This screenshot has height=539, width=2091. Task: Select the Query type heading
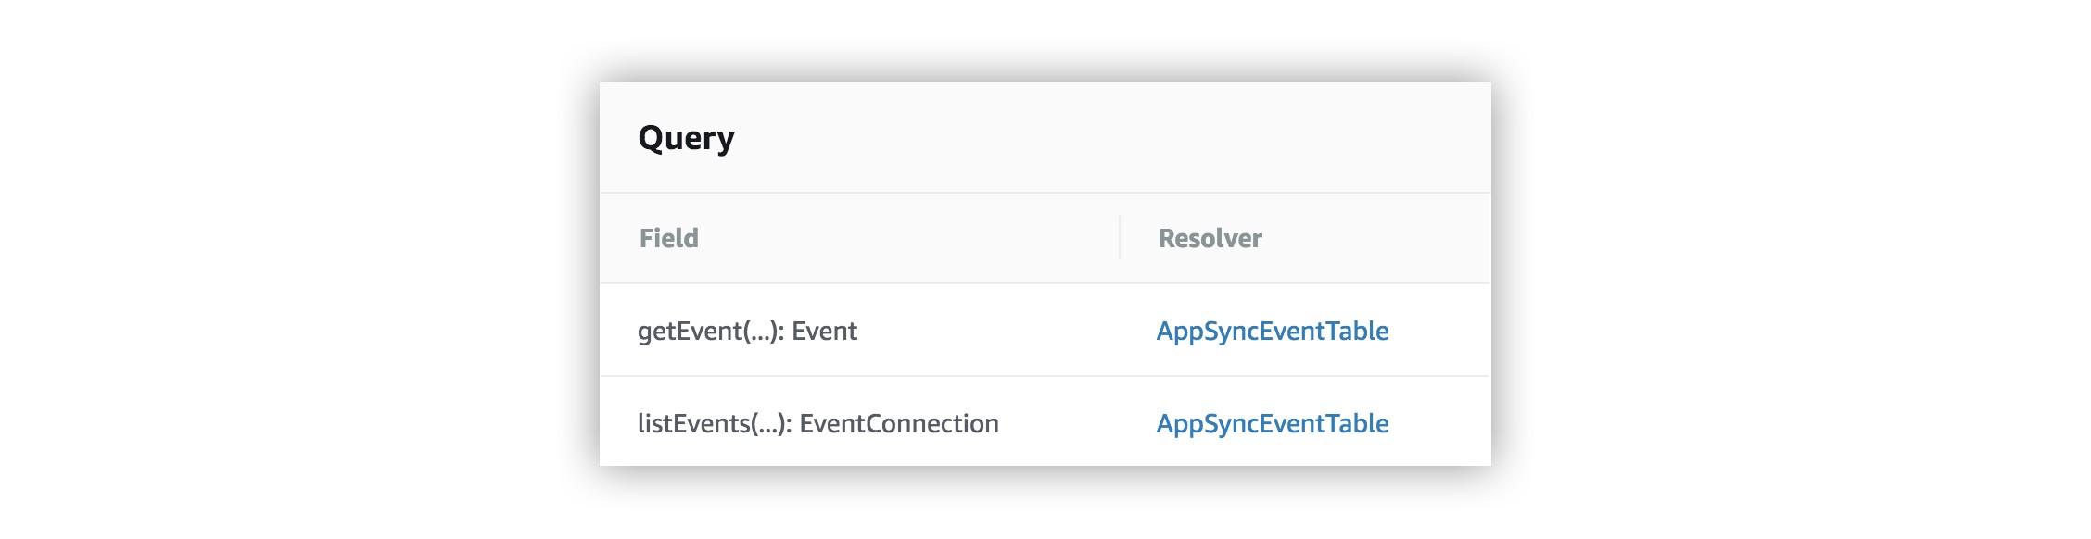pyautogui.click(x=686, y=138)
